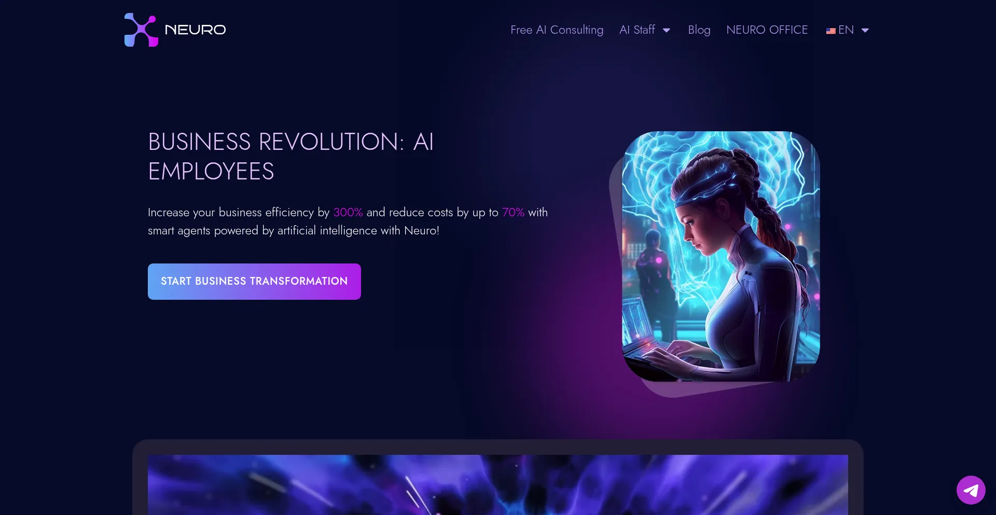This screenshot has width=996, height=515.
Task: Click the 300% highlighted text
Action: click(348, 212)
